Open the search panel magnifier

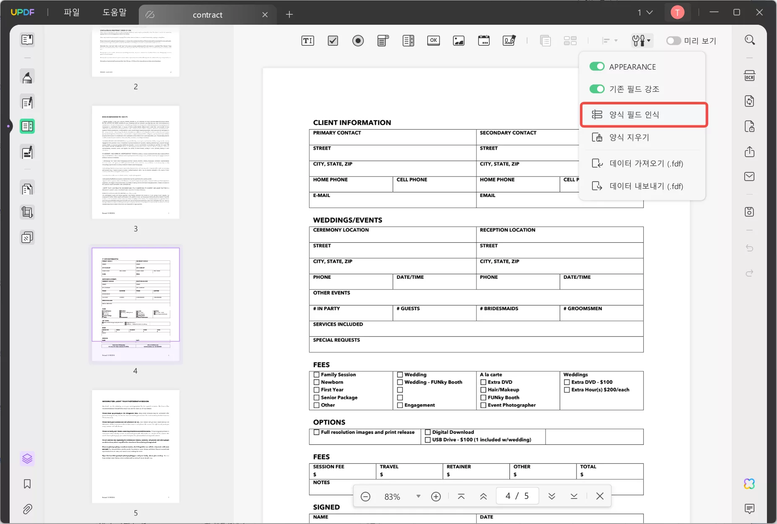[x=750, y=40]
